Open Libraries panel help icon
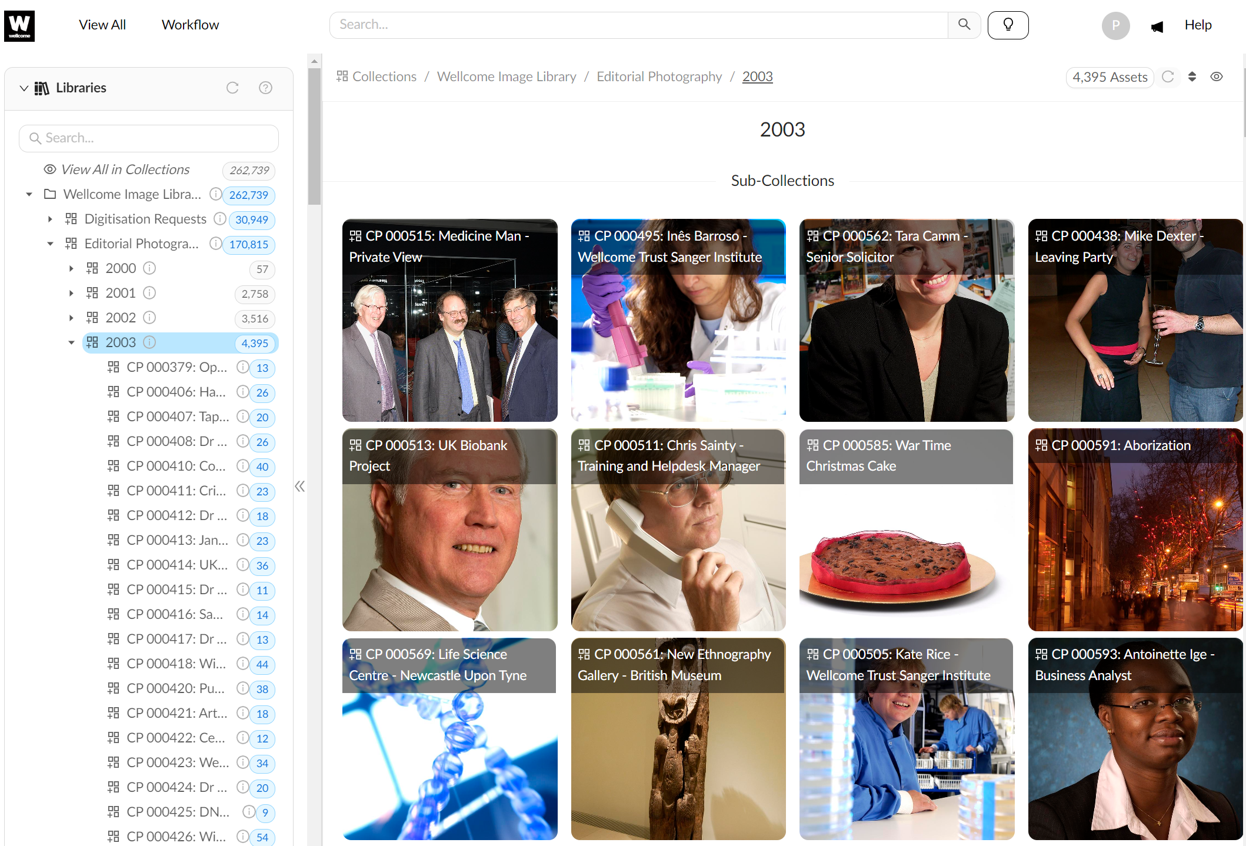 [265, 88]
